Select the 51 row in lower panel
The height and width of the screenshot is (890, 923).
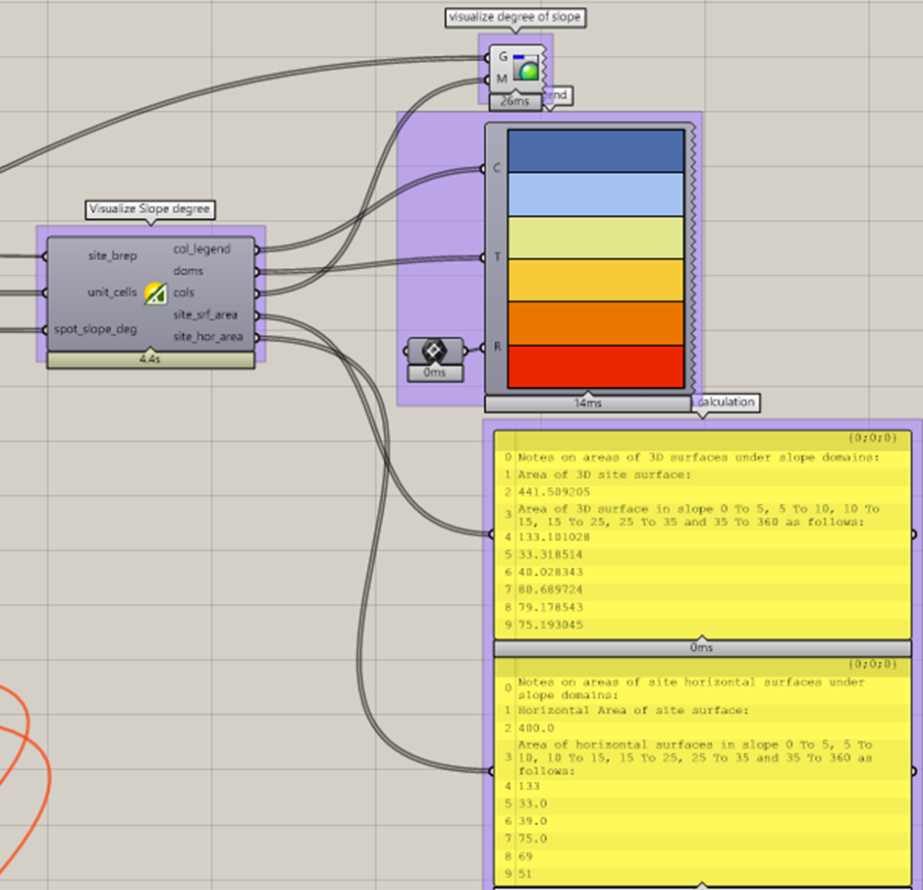tap(702, 874)
